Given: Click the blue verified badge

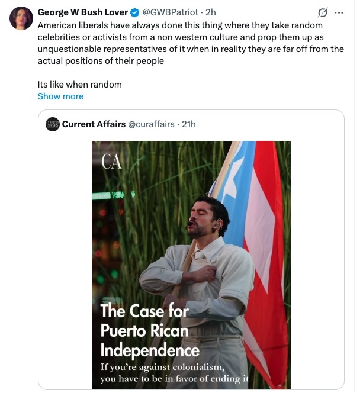Looking at the screenshot, I should click(x=134, y=12).
